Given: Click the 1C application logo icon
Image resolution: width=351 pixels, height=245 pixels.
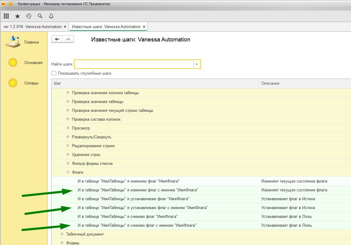Looking at the screenshot, I should (3, 4).
